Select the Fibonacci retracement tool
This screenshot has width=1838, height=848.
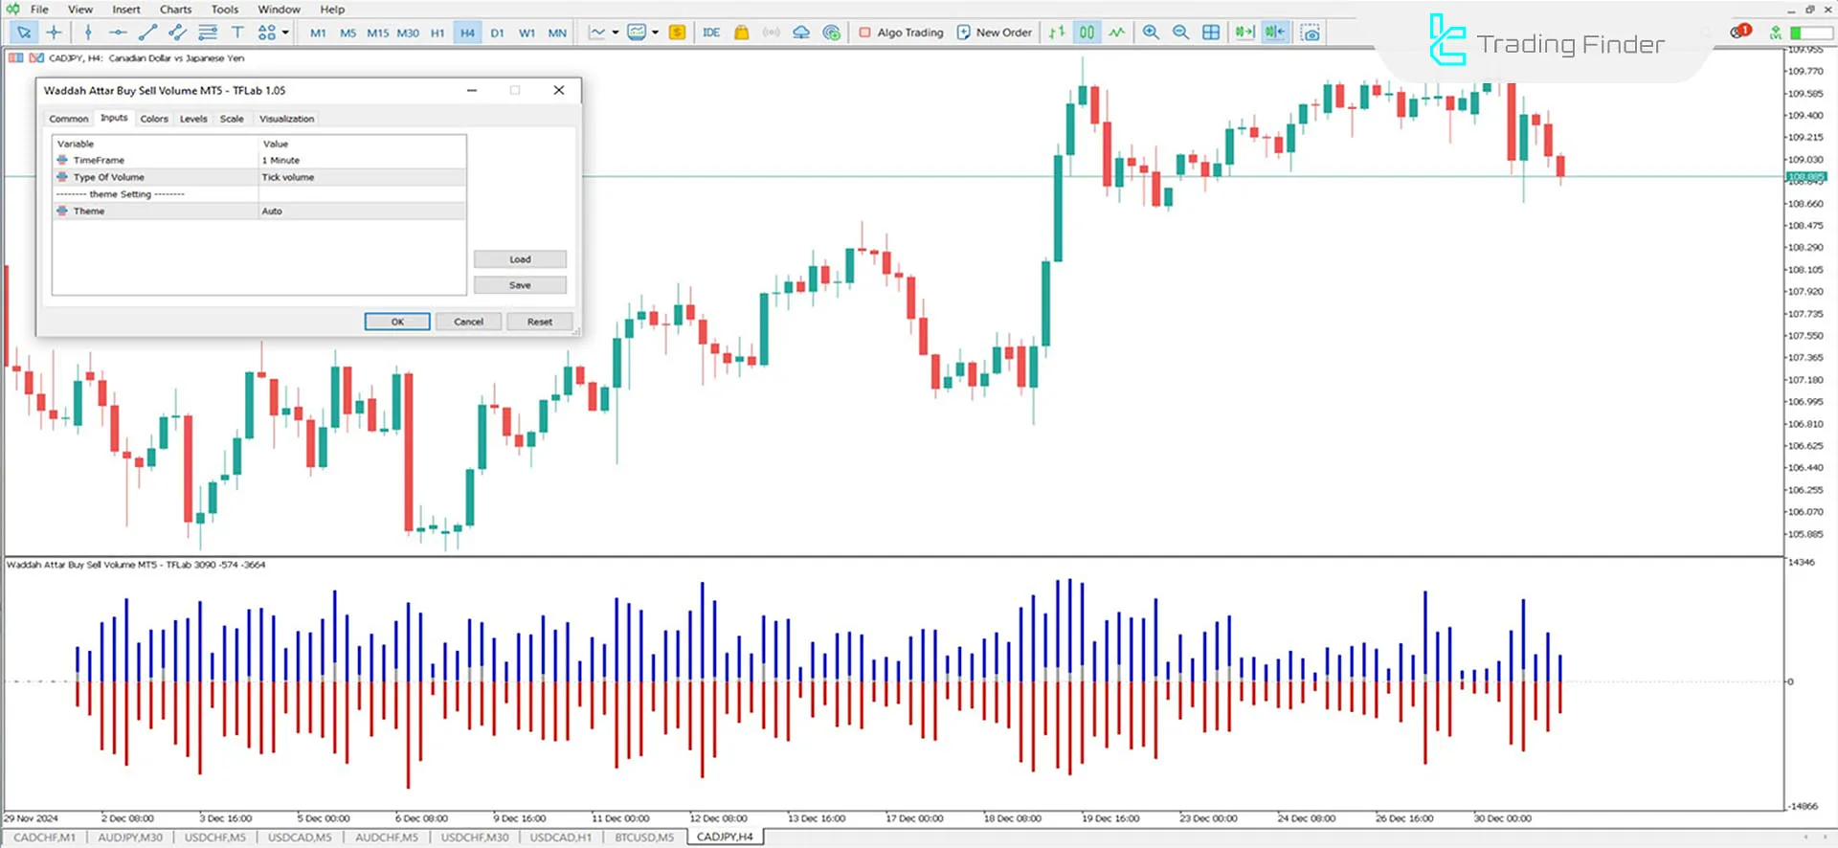[208, 33]
